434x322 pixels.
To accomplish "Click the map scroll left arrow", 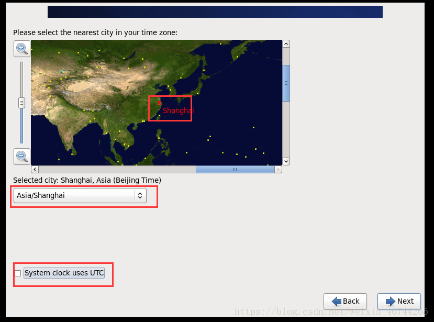I will pos(35,169).
